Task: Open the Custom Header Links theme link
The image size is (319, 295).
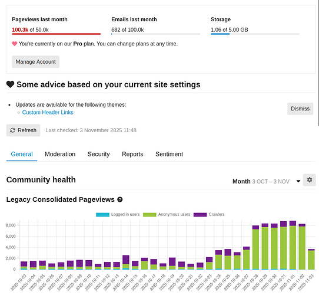Action: pos(48,113)
